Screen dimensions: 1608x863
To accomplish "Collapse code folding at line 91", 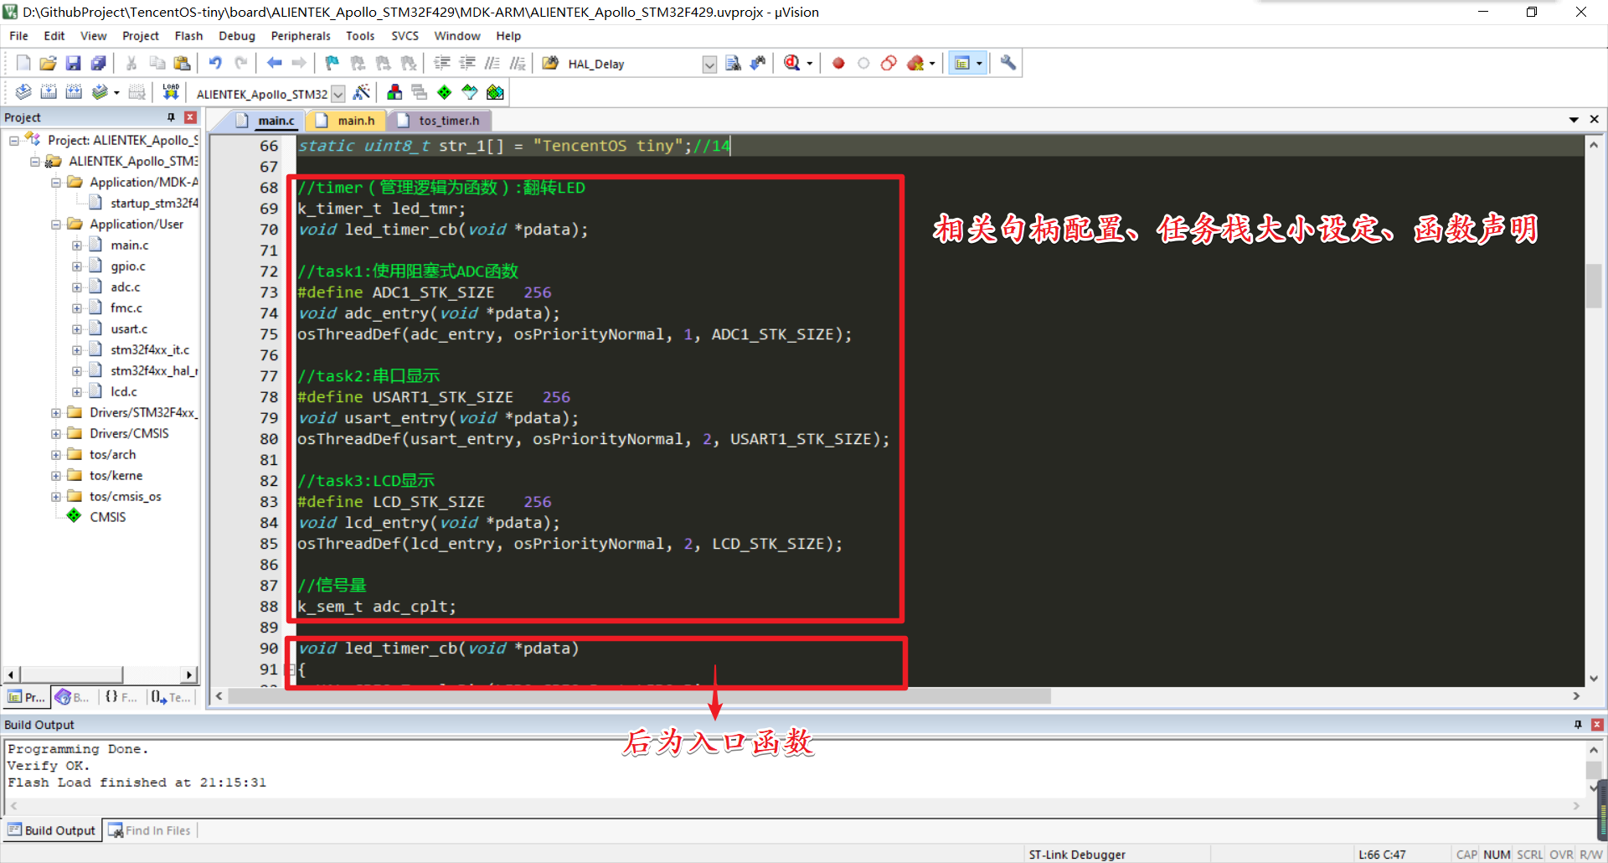I will point(290,669).
